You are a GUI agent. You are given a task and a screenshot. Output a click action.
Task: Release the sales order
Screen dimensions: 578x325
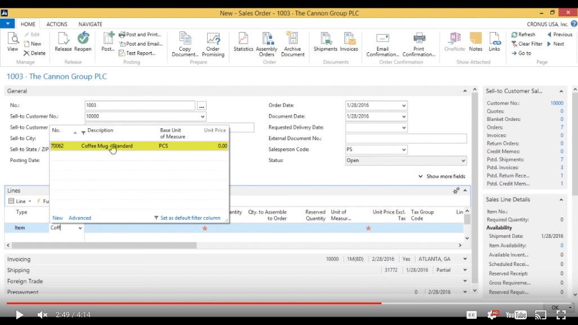(63, 42)
